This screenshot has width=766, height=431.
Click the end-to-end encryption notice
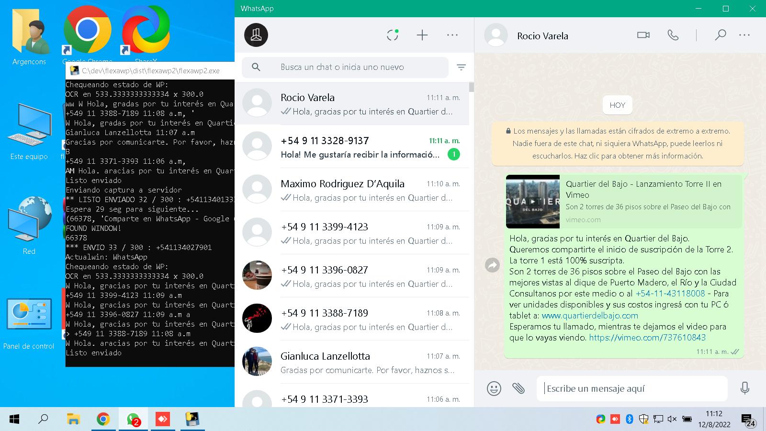click(x=618, y=143)
